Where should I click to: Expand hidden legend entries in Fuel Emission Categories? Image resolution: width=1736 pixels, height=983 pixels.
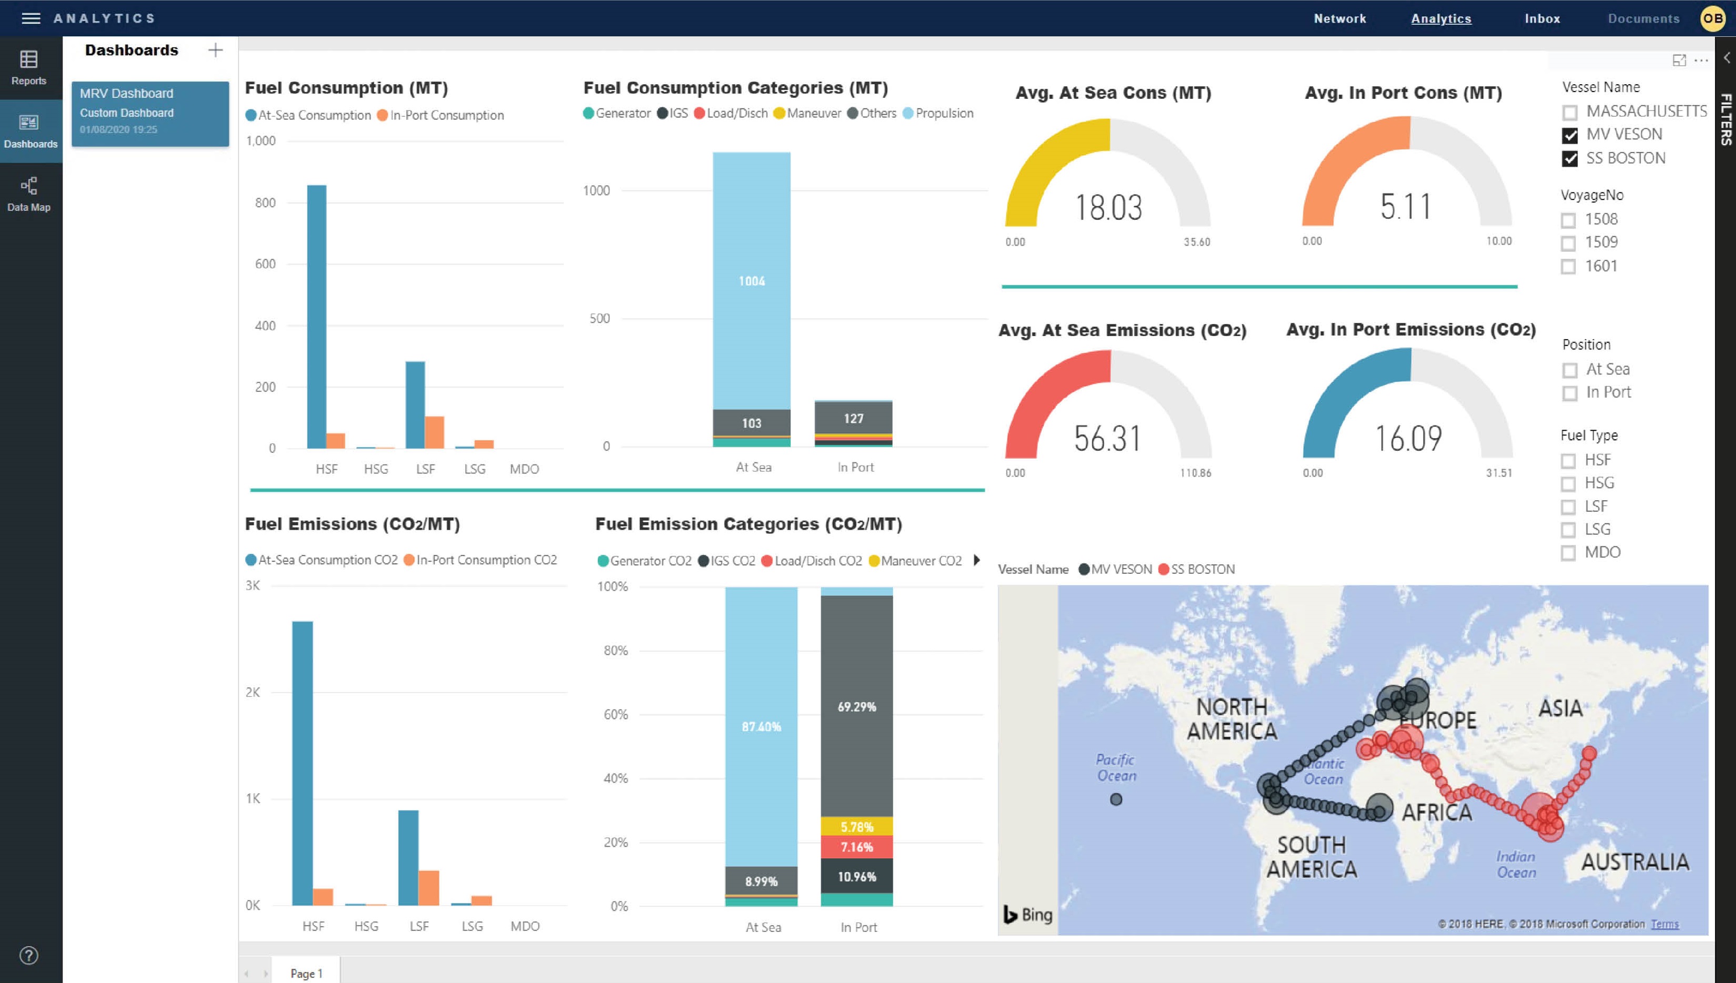[x=977, y=560]
